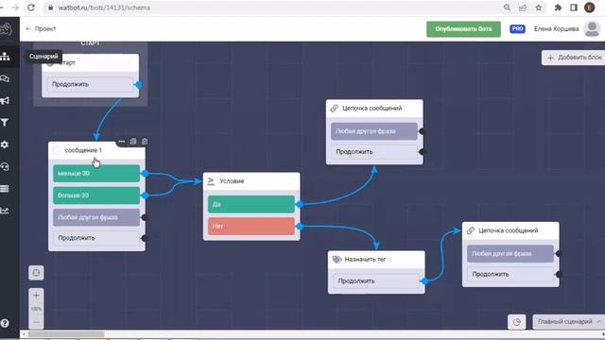605x340 pixels.
Task: Share this page from address bar
Action: pos(523,8)
